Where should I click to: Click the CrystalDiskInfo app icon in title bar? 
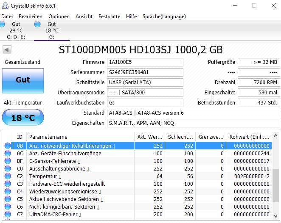[5, 6]
